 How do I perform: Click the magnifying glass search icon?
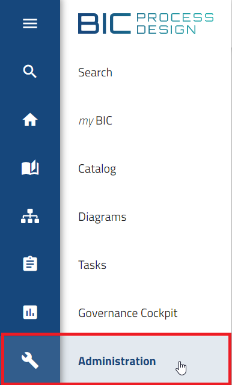pos(30,72)
